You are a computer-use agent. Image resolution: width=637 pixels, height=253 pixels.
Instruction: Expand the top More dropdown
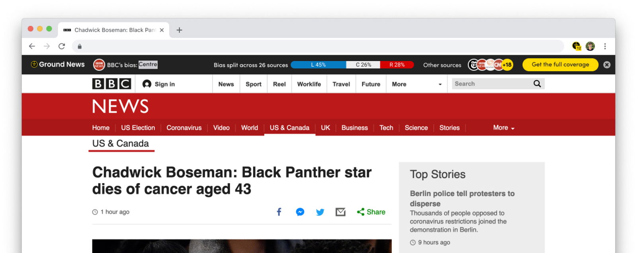(416, 84)
